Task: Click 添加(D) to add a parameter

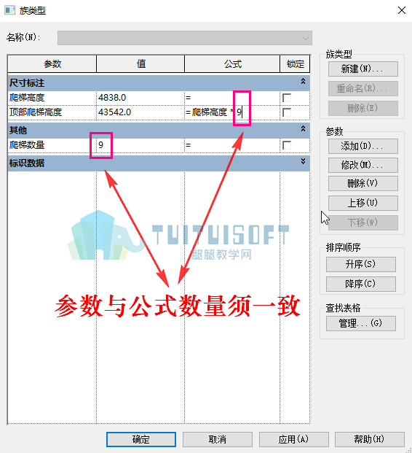Action: 363,146
